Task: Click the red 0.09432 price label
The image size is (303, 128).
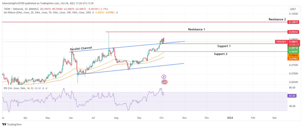Action: click(x=293, y=32)
